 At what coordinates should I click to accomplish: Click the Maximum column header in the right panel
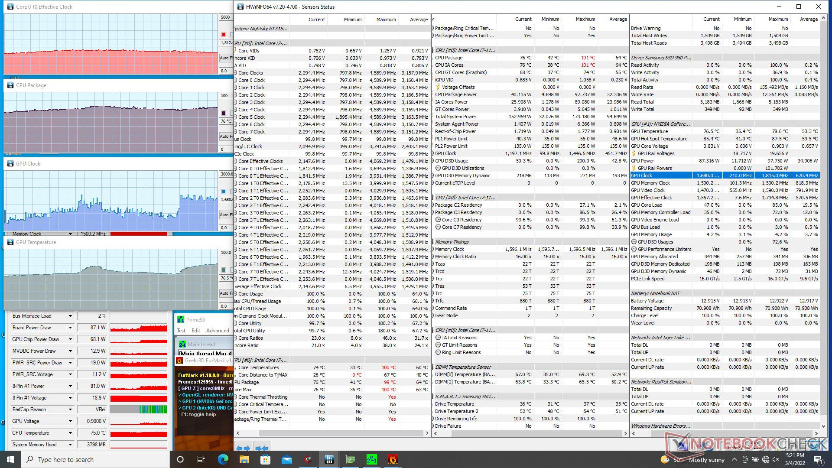(778, 19)
